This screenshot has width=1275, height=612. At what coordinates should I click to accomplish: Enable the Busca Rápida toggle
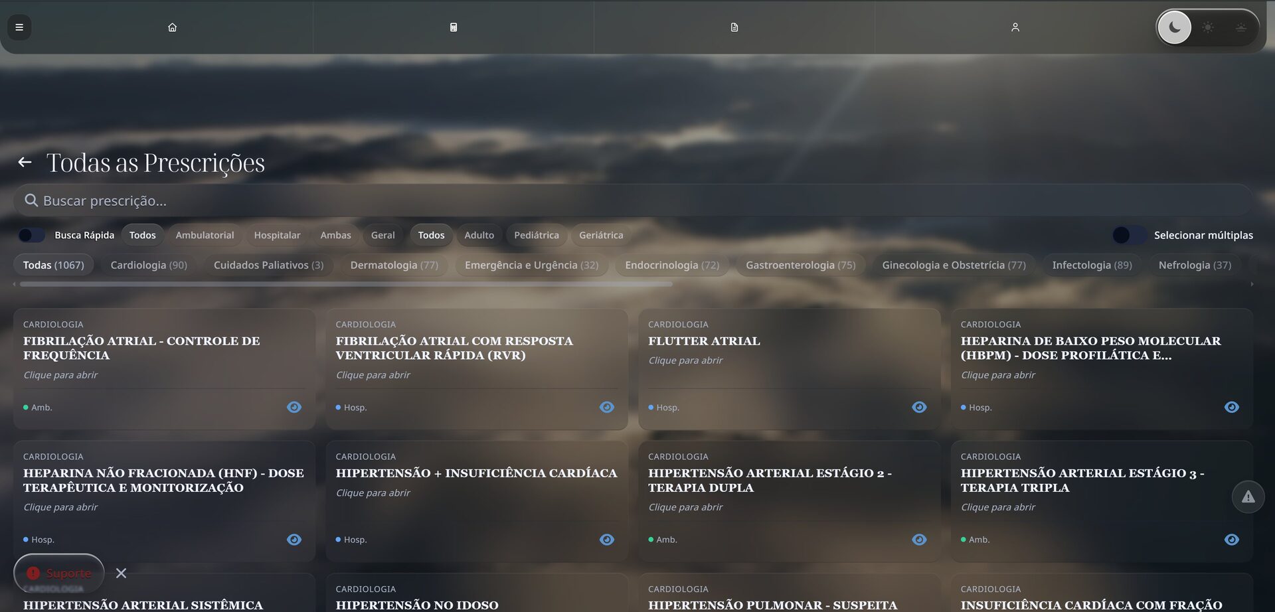31,235
